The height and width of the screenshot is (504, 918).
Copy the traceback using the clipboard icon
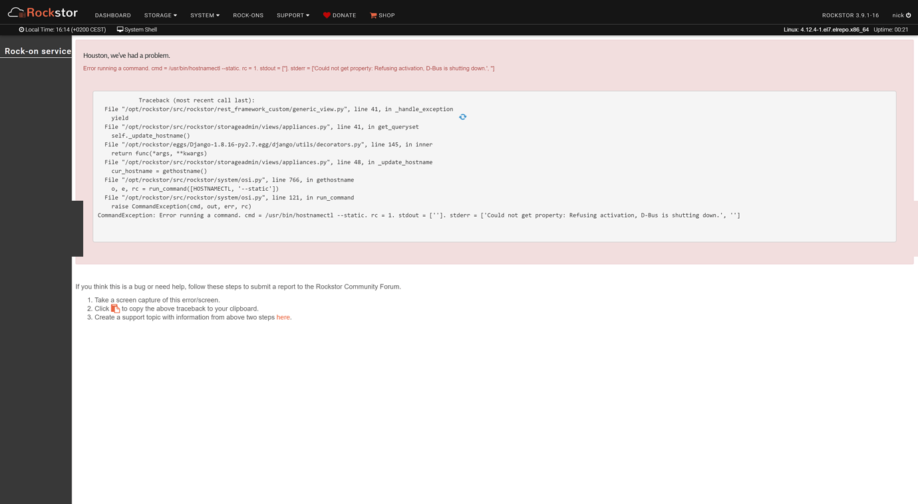click(114, 308)
